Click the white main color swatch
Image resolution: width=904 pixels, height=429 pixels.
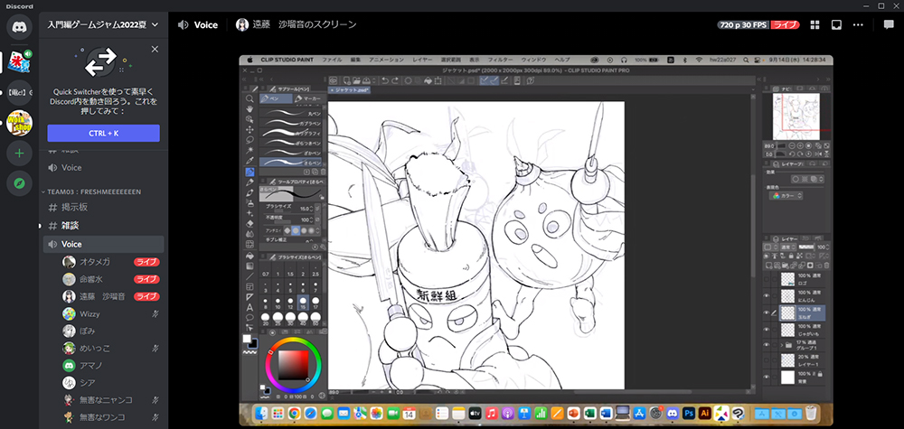coord(247,339)
